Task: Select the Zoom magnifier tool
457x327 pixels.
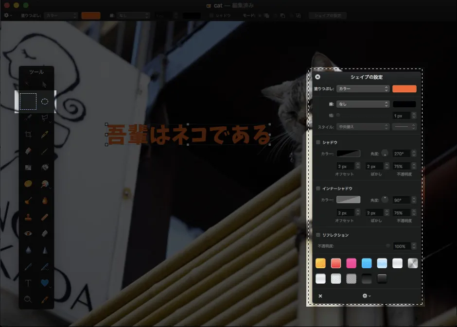Action: point(28,299)
